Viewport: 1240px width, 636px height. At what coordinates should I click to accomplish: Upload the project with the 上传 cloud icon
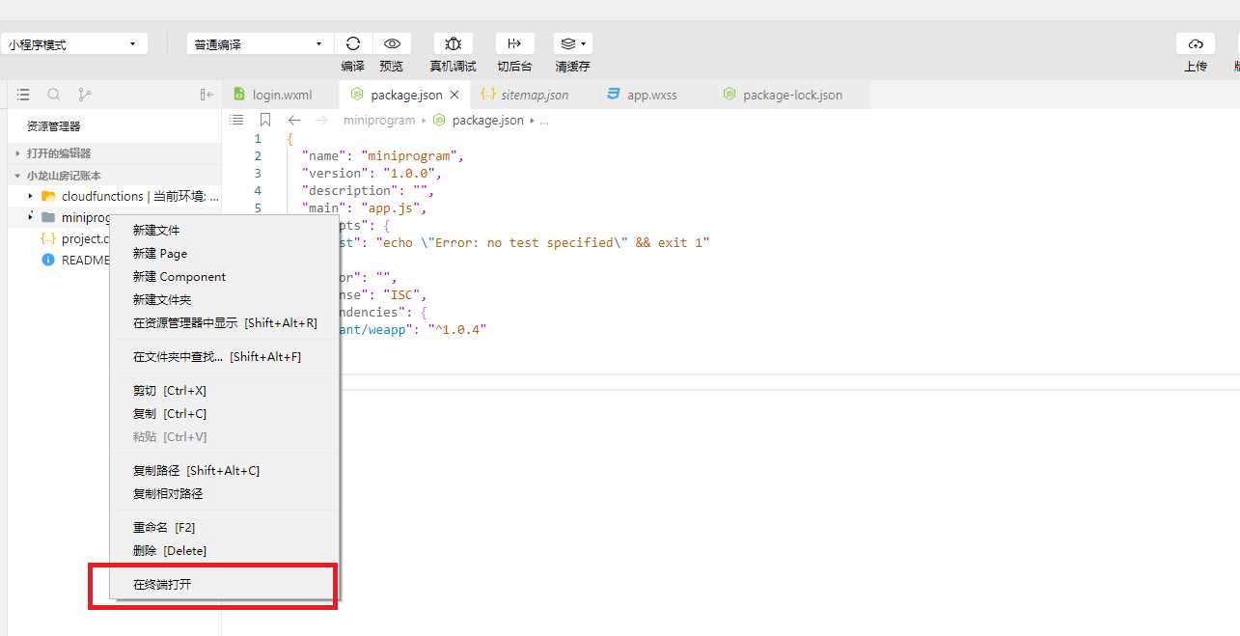pos(1196,43)
